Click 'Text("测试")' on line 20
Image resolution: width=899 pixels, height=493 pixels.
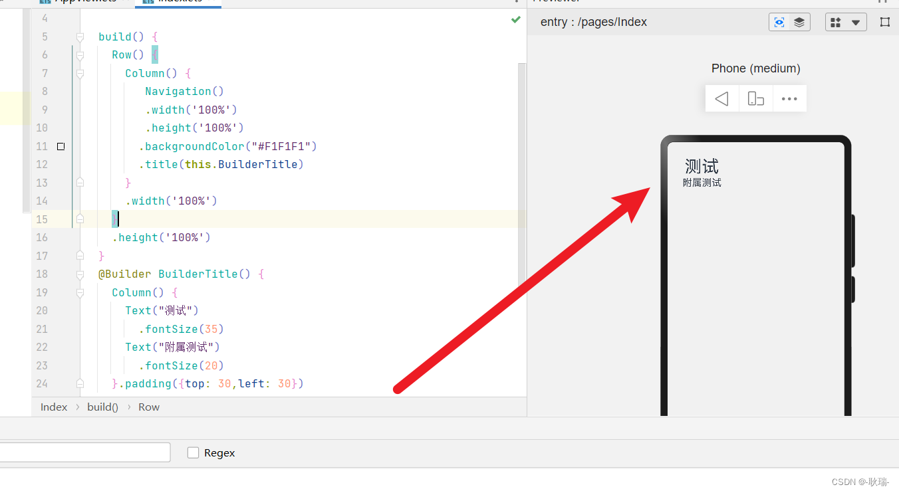(162, 310)
